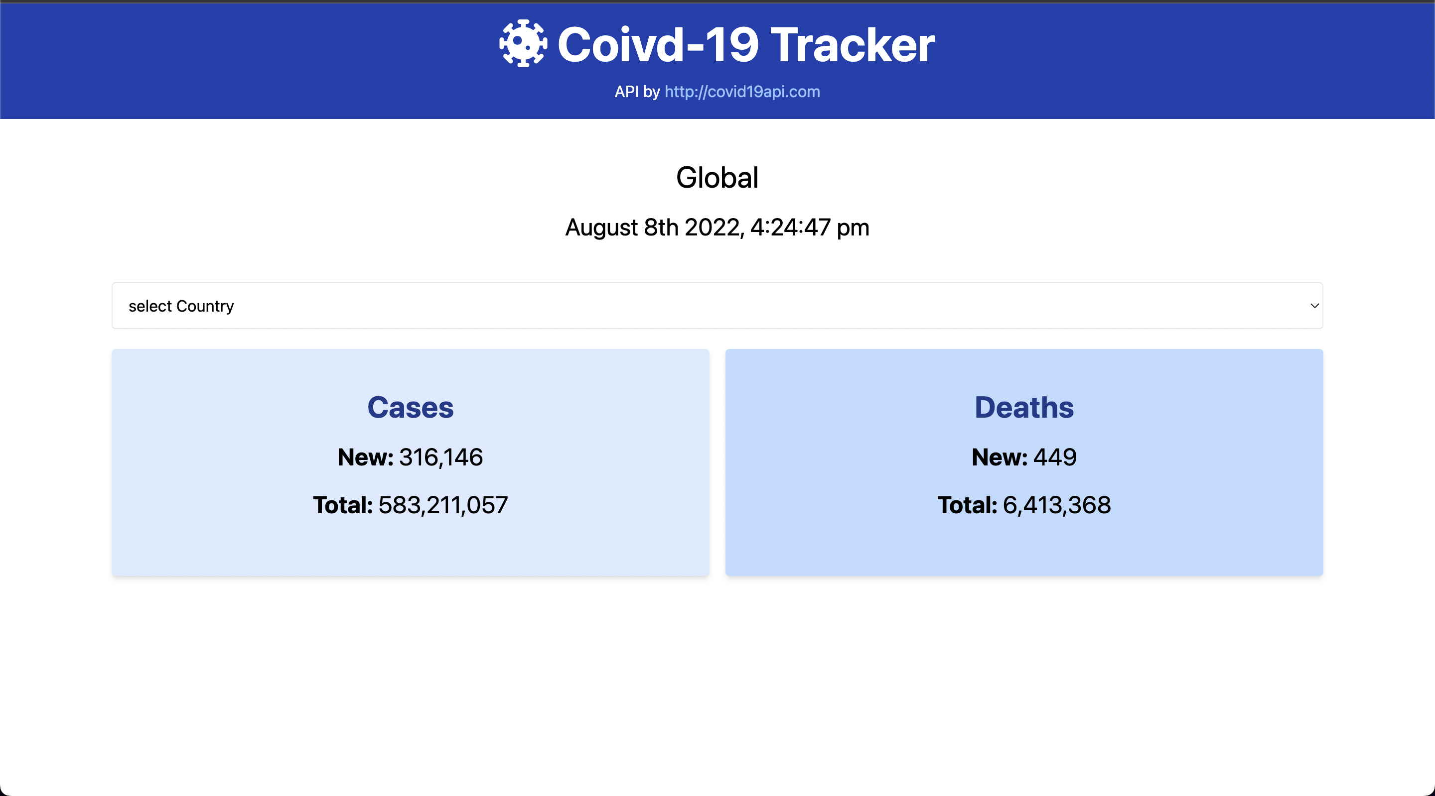Click the total deaths figure 6,413,368
This screenshot has width=1435, height=796.
pyautogui.click(x=1056, y=505)
